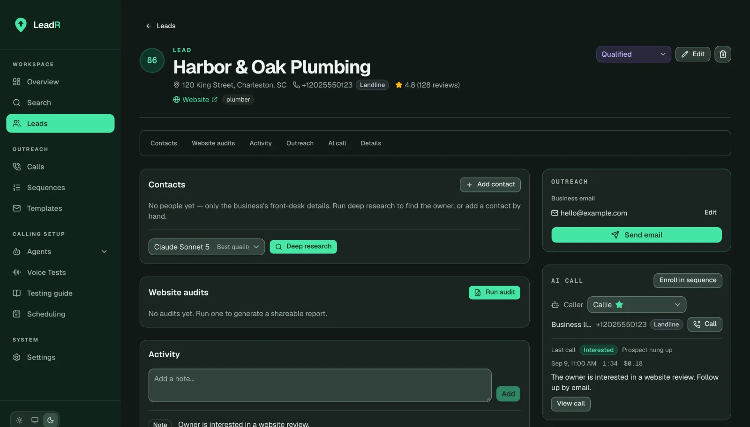Switch to the system theme monitor icon
Viewport: 750px width, 427px height.
coord(35,420)
